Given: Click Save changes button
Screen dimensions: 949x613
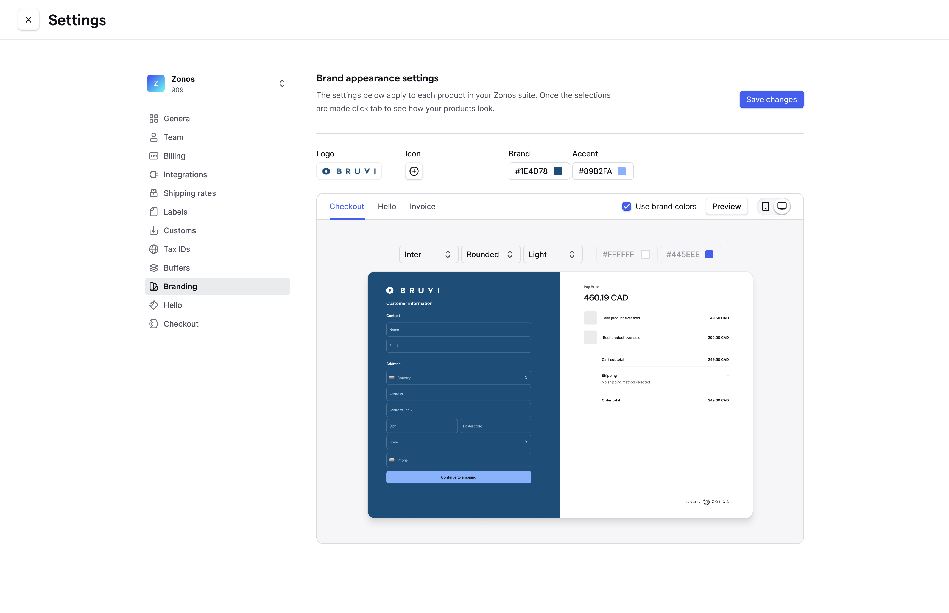Looking at the screenshot, I should tap(771, 99).
